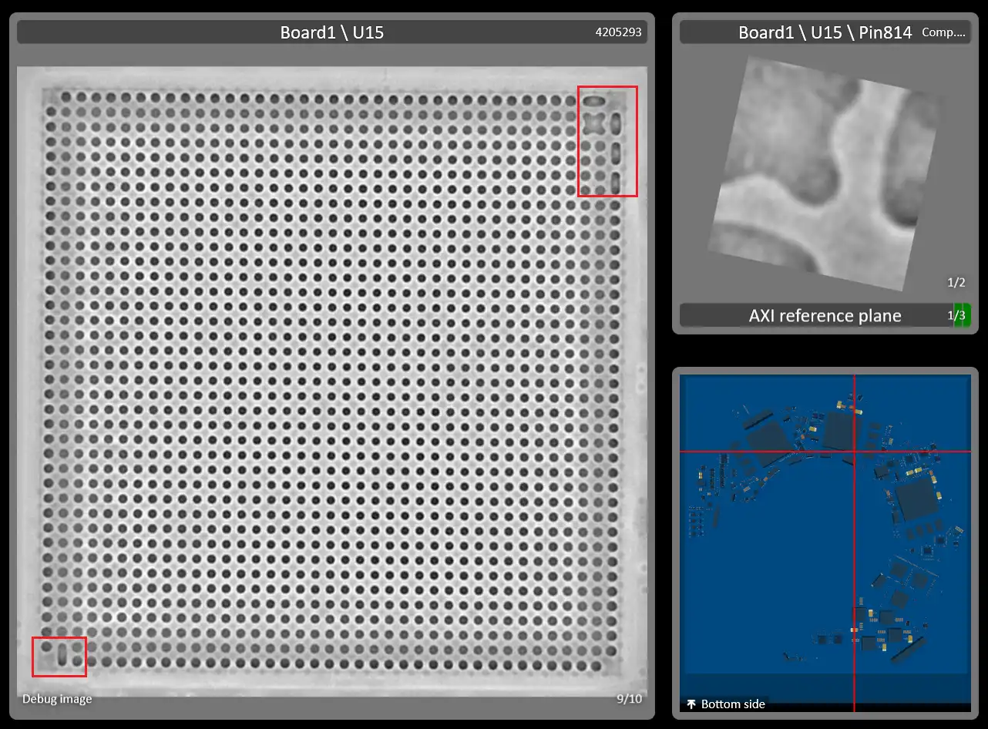Click the U15 BGA X-ray debug image

tap(332, 382)
